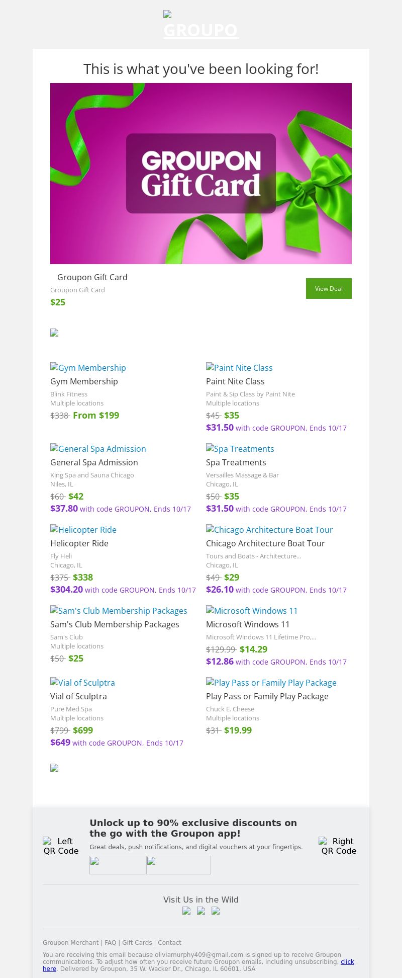Open the Paint Nite Class deal image
The width and height of the screenshot is (402, 978).
click(240, 368)
